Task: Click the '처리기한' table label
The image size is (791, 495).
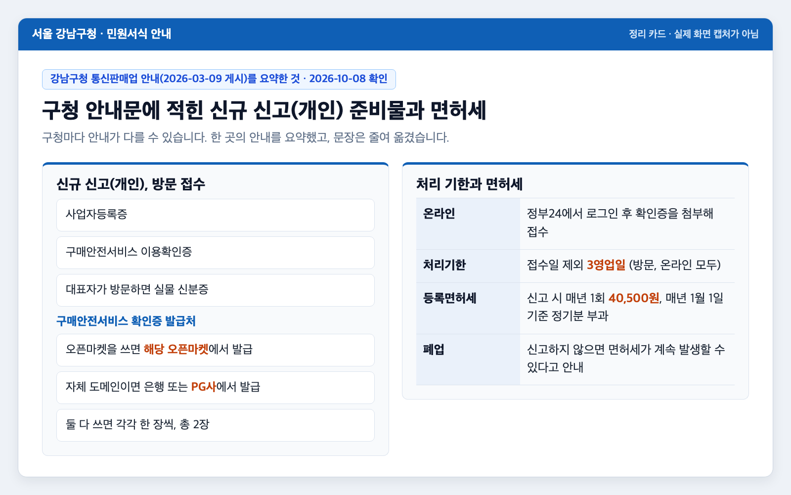Action: click(468, 266)
